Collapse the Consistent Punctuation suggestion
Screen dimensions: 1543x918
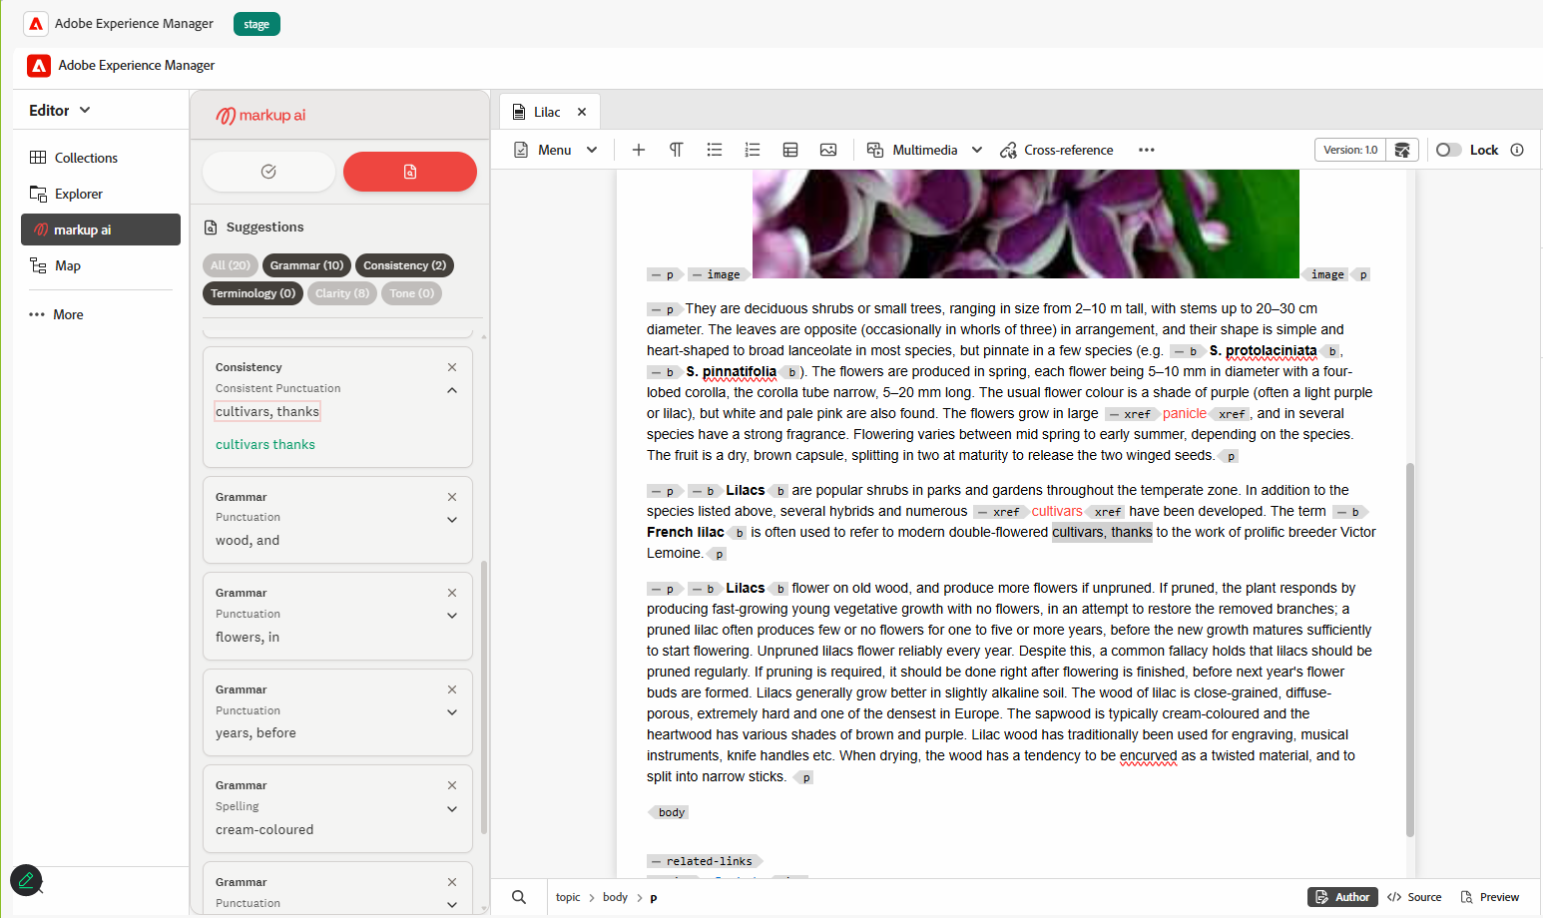pos(452,390)
